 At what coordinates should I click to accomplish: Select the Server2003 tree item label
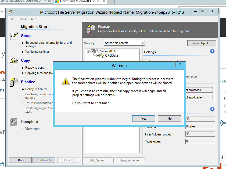click(107, 51)
